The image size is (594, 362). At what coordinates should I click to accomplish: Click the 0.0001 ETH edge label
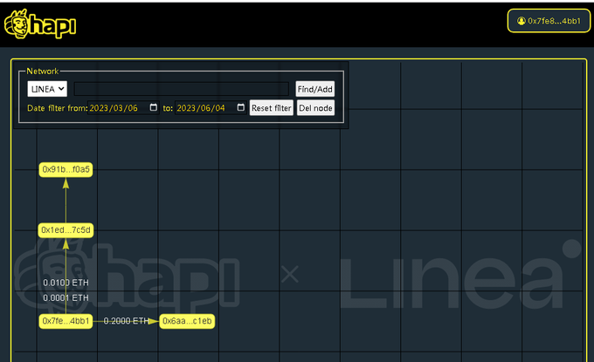66,298
